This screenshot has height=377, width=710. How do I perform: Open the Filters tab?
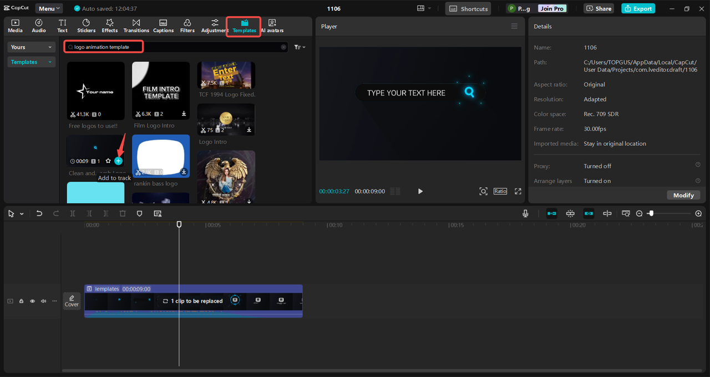pos(187,26)
